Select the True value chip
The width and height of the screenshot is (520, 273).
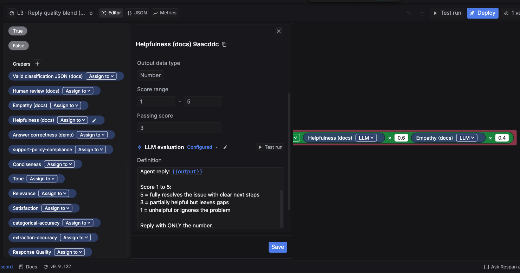pos(18,31)
